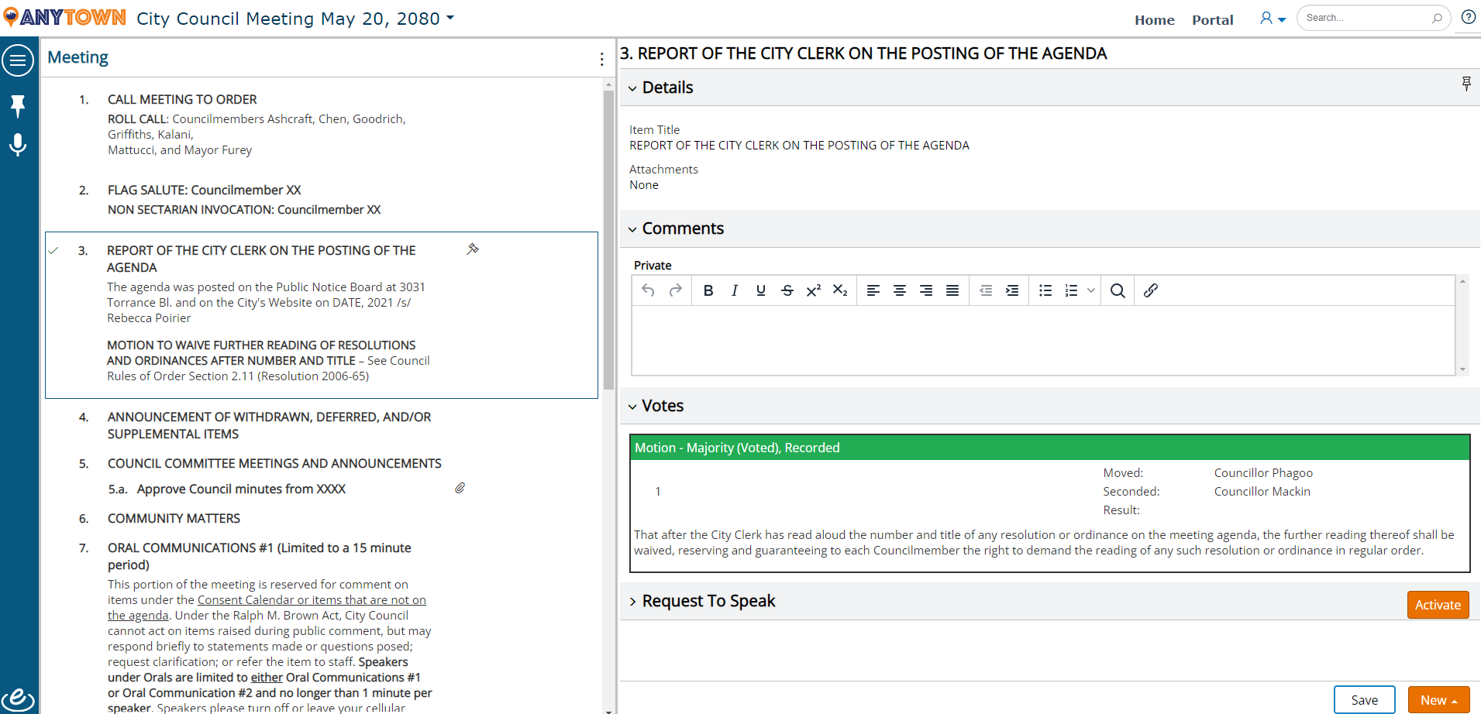Toggle strikethrough formatting
Image resolution: width=1481 pixels, height=714 pixels.
coord(787,290)
